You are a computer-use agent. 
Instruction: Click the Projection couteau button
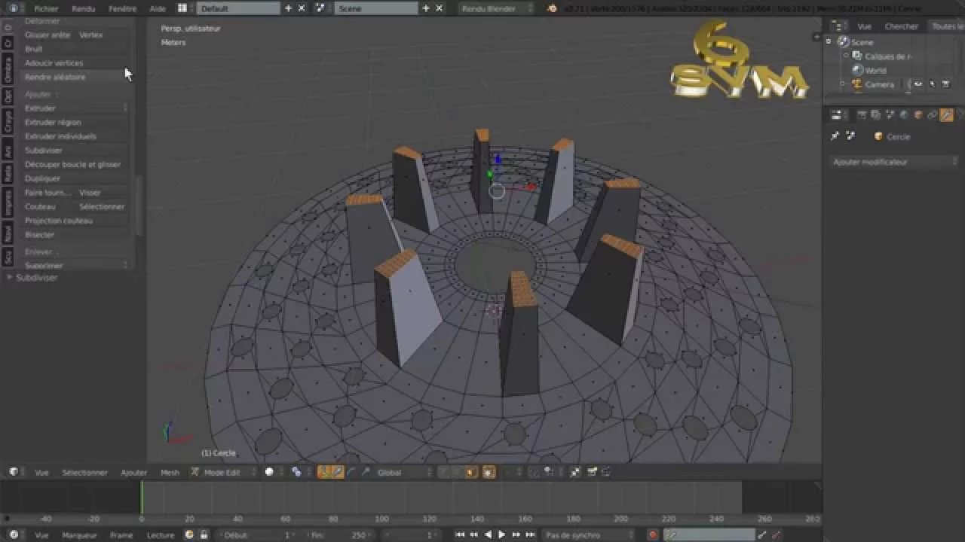75,221
